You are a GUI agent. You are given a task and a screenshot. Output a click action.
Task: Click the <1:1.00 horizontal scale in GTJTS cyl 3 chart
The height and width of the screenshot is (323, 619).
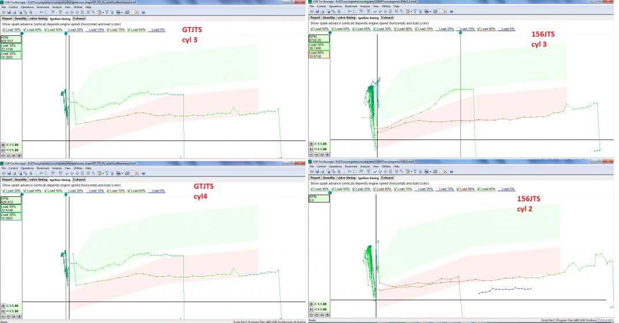pos(12,150)
